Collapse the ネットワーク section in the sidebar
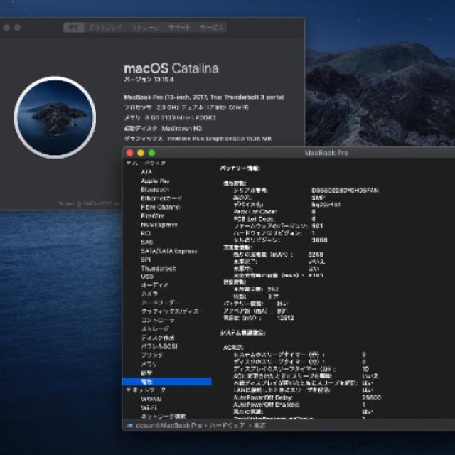This screenshot has height=455, width=455. (129, 390)
